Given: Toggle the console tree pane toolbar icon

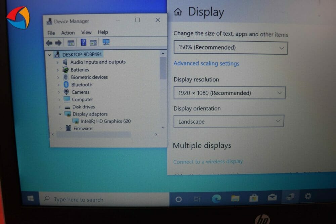Looking at the screenshot, I should 71,43.
